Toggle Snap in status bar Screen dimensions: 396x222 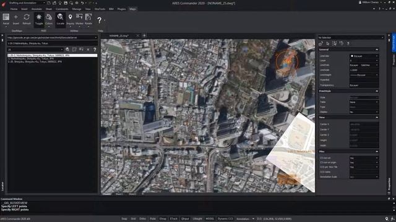coord(124,219)
